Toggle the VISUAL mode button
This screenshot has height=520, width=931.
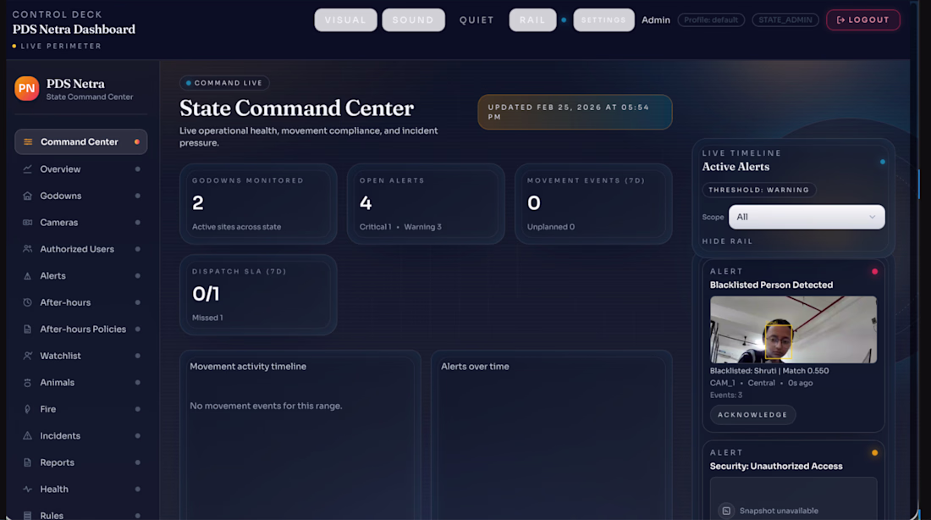click(345, 19)
